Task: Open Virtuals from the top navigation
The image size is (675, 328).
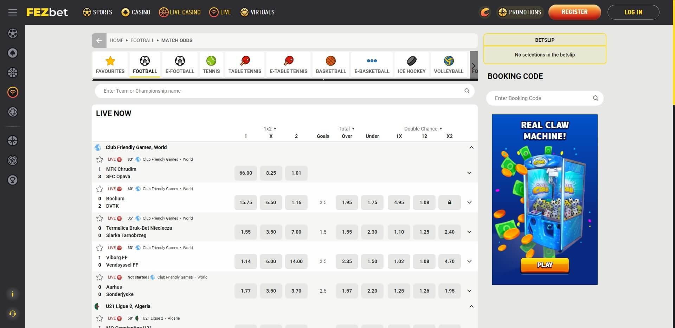Action: 257,12
